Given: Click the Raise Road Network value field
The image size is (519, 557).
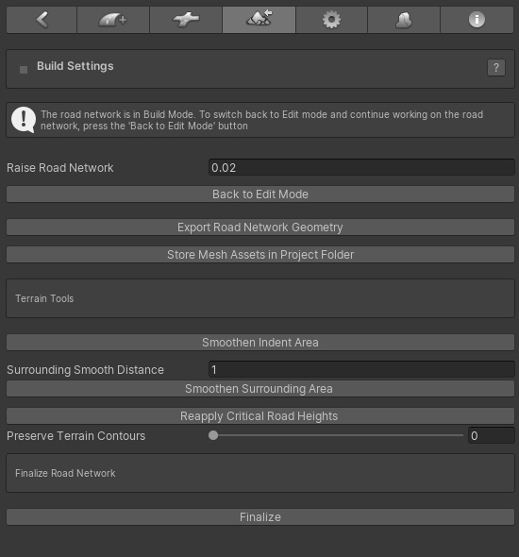Looking at the screenshot, I should pos(361,167).
